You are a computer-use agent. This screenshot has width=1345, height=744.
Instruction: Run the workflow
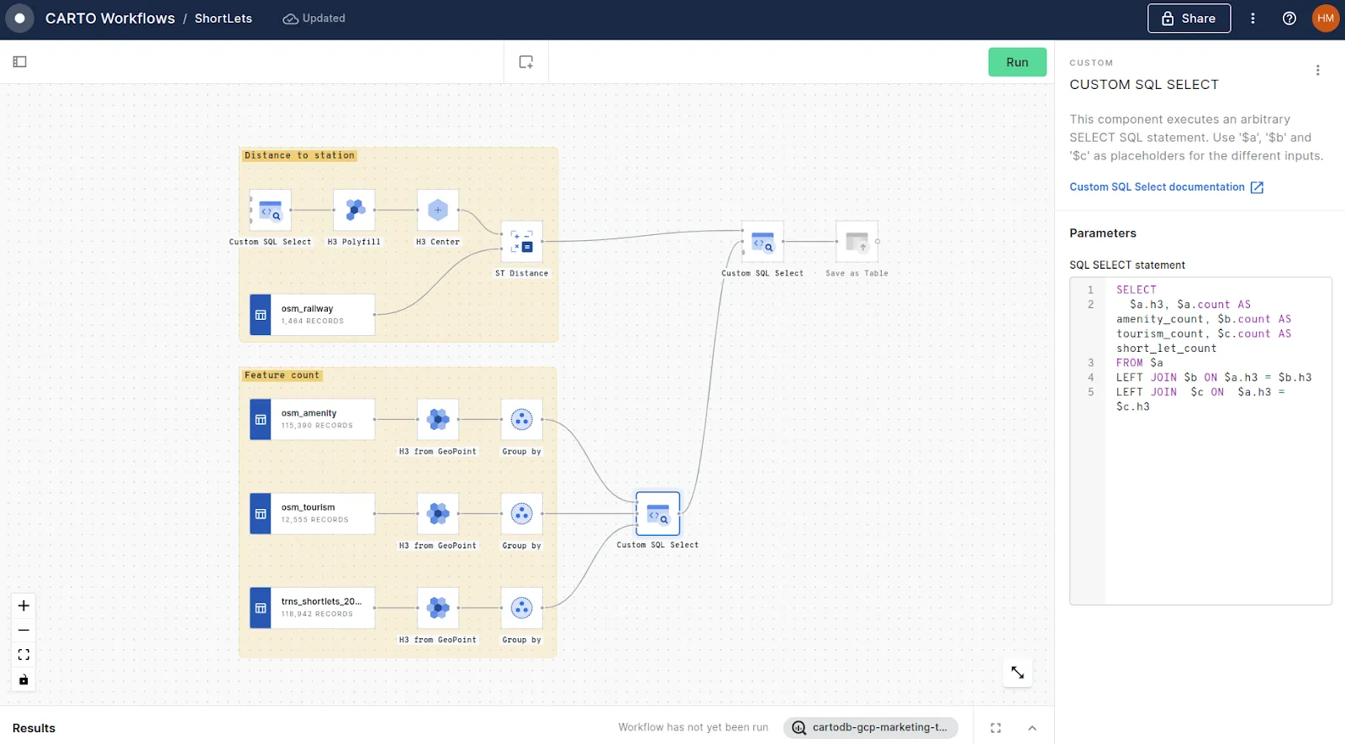click(x=1017, y=62)
